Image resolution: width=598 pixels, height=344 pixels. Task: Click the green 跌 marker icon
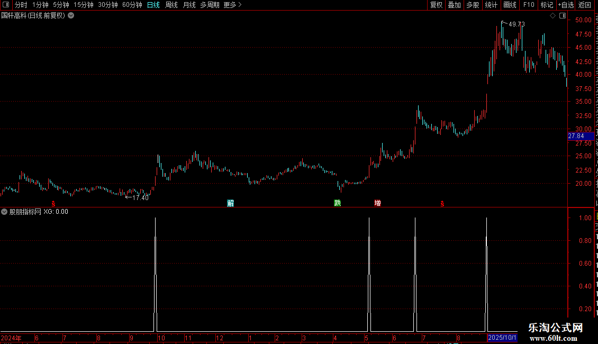(338, 203)
